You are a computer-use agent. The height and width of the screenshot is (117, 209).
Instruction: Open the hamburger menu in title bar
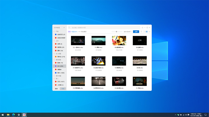pyautogui.click(x=142, y=28)
